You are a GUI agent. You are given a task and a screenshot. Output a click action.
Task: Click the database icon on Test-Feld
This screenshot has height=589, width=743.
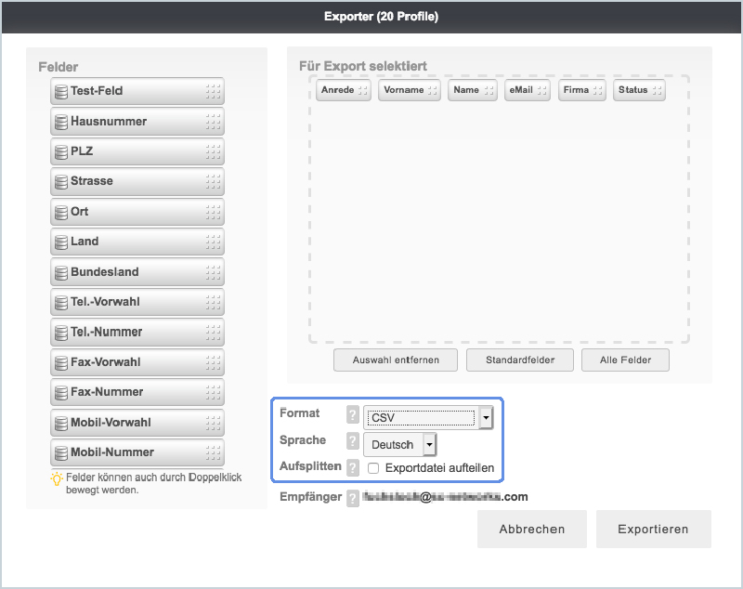pos(61,91)
